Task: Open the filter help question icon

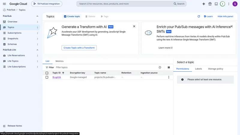Action: click(x=160, y=67)
